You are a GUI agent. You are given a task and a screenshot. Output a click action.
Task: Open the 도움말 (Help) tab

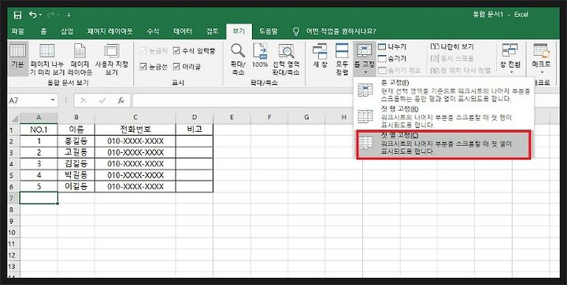tap(268, 31)
